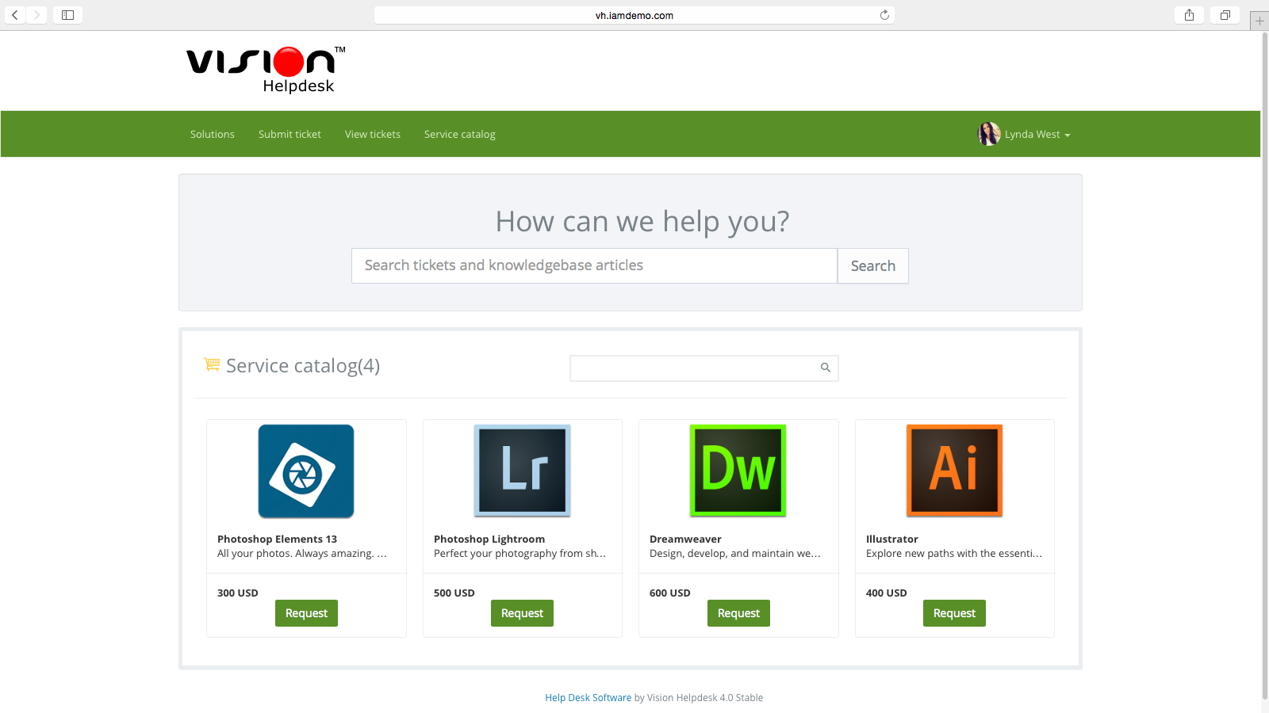
Task: Open View tickets in the navigation bar
Action: (x=373, y=134)
